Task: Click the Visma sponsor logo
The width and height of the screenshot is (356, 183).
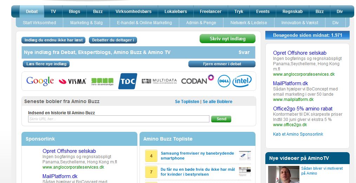Action: click(x=72, y=81)
